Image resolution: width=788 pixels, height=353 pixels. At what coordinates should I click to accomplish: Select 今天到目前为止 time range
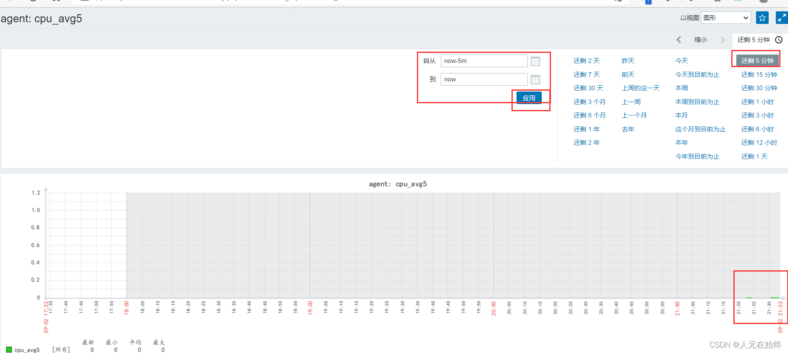coord(697,74)
